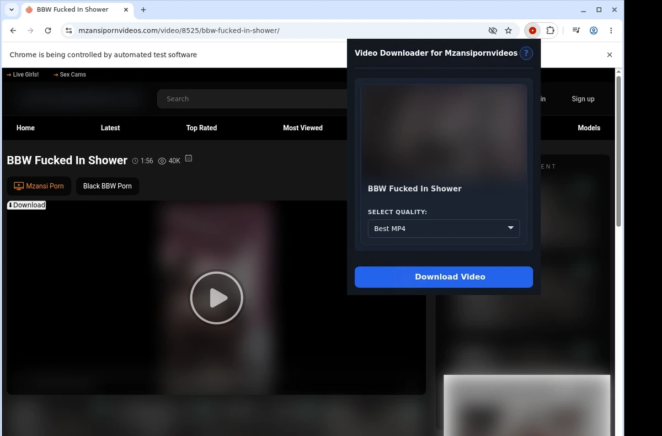The height and width of the screenshot is (436, 662).
Task: Follow the Sex Cams link
Action: tap(70, 75)
